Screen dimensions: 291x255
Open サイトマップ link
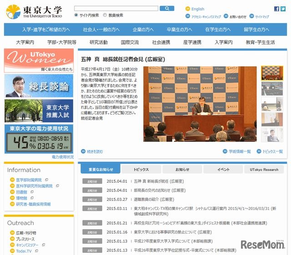[x=262, y=17]
